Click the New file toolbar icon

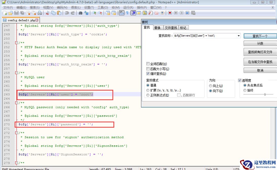5,13
